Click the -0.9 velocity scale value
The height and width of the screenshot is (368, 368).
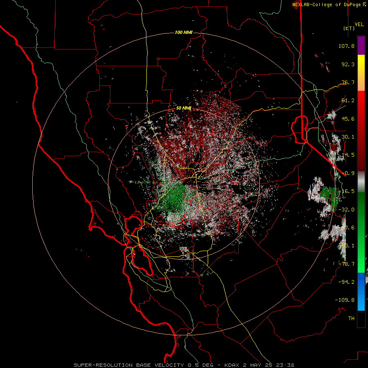[x=348, y=173]
